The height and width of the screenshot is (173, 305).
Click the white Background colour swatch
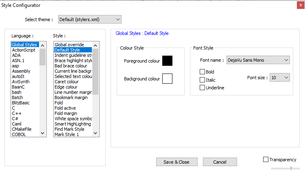pyautogui.click(x=167, y=79)
